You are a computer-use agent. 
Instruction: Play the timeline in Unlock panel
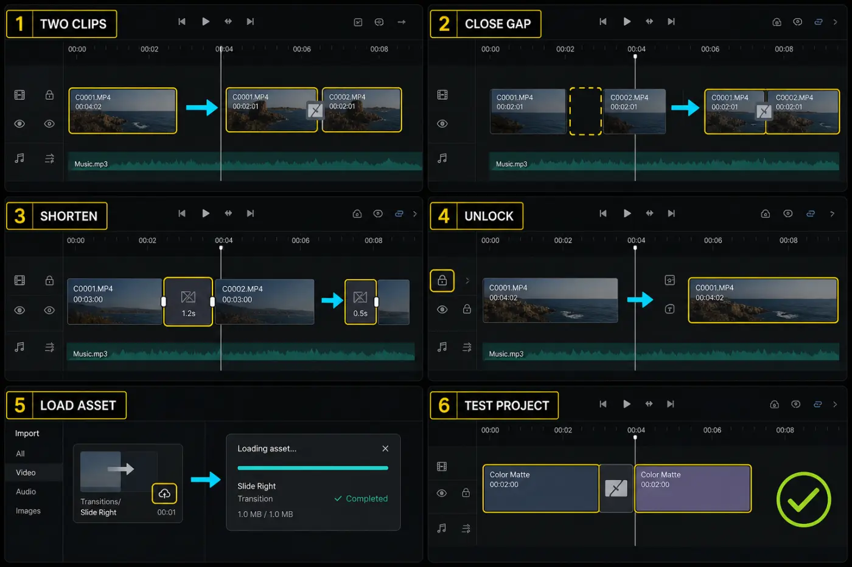627,214
